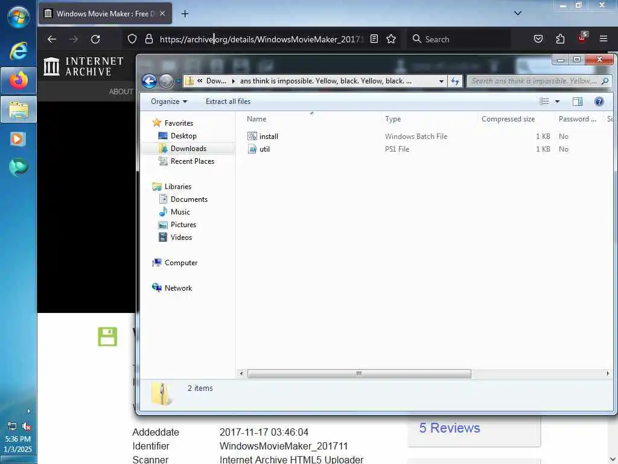Sort by Type column
The image size is (618, 464).
click(x=392, y=119)
